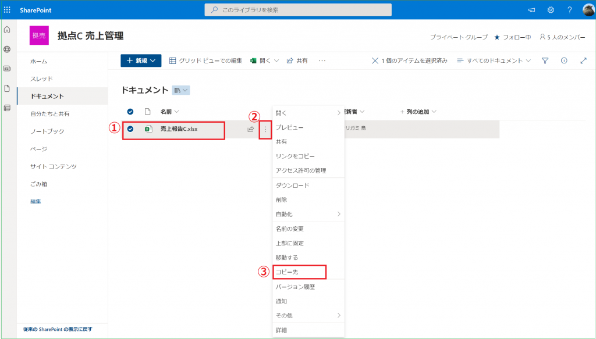The width and height of the screenshot is (596, 339).
Task: Open the SharePoint app launcher waffle icon
Action: tap(8, 10)
